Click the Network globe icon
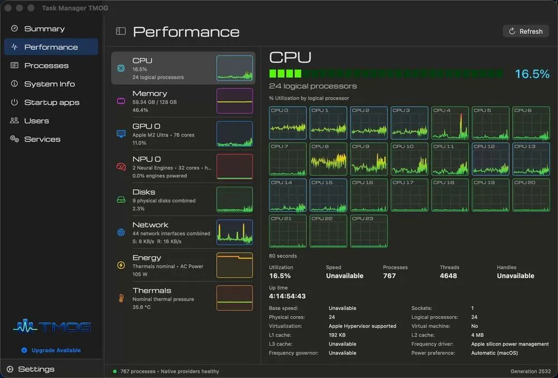This screenshot has height=378, width=558. tap(121, 232)
